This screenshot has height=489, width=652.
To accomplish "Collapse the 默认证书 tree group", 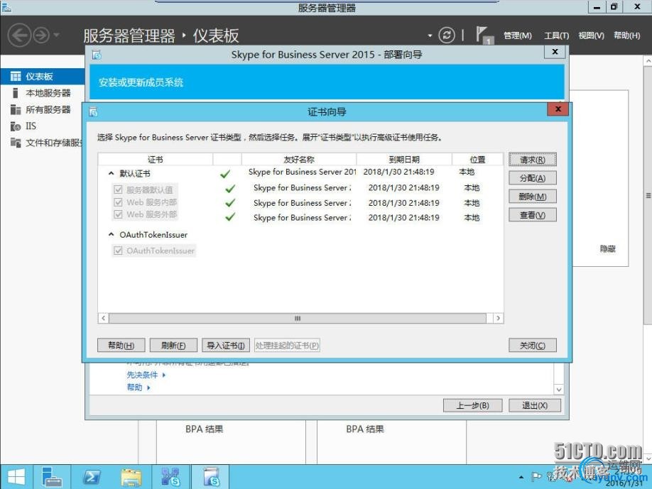I will (111, 173).
